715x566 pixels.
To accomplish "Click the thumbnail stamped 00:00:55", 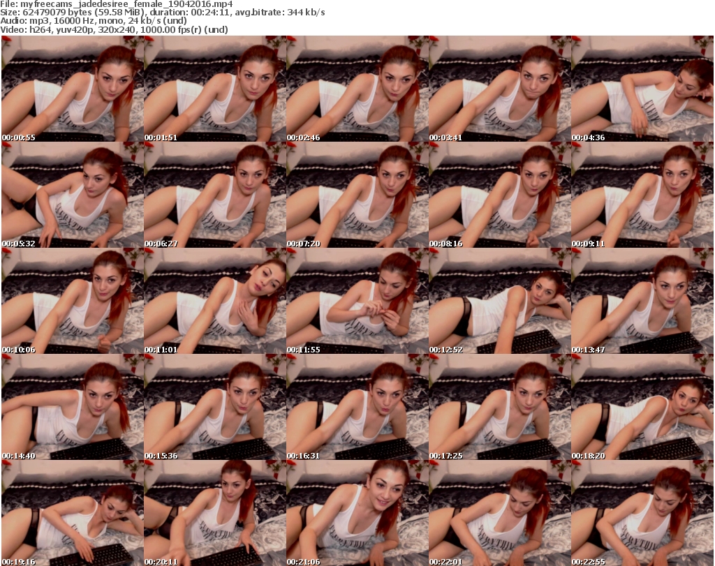I will [x=73, y=89].
